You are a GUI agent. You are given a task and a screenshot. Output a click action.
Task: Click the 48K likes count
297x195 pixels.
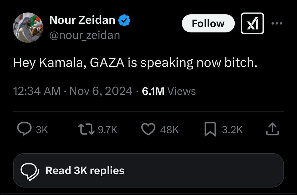[169, 130]
